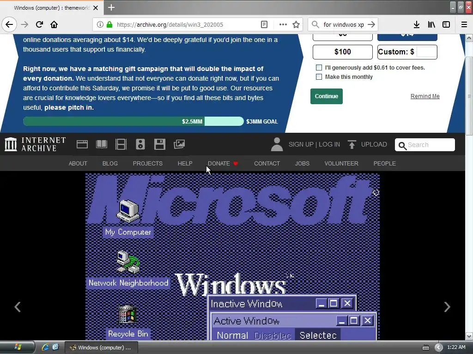Click the green Continue button
Viewport: 473px width, 354px height.
coord(327,96)
